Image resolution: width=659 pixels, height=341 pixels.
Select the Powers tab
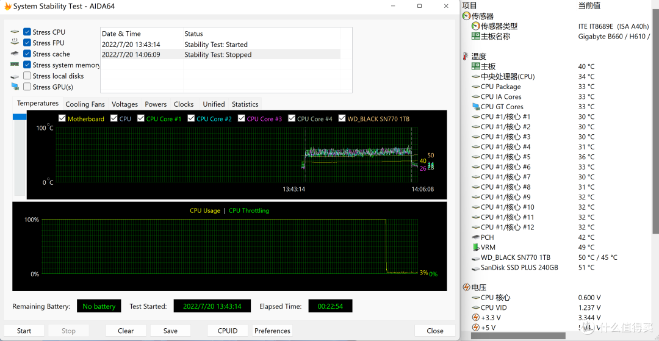[156, 104]
